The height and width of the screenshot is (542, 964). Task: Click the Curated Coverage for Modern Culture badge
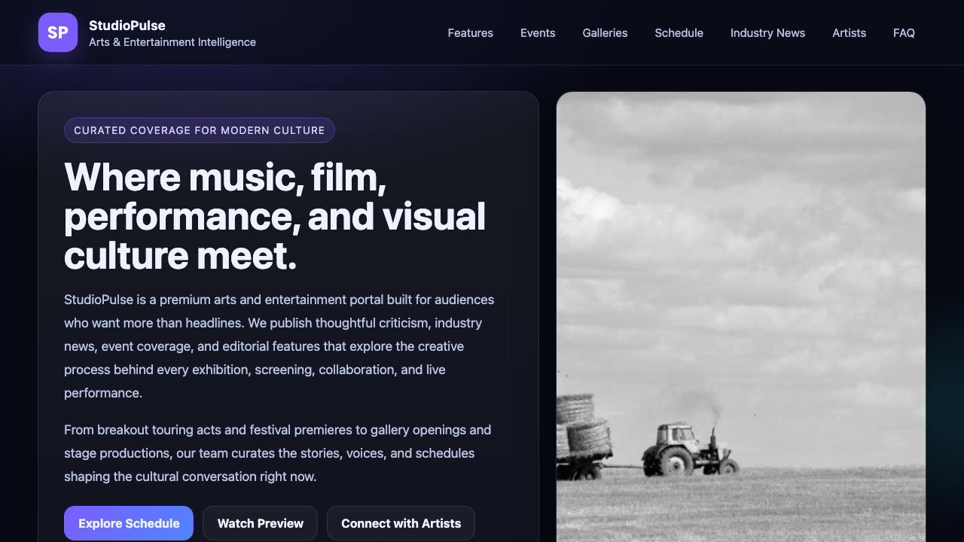(x=200, y=130)
